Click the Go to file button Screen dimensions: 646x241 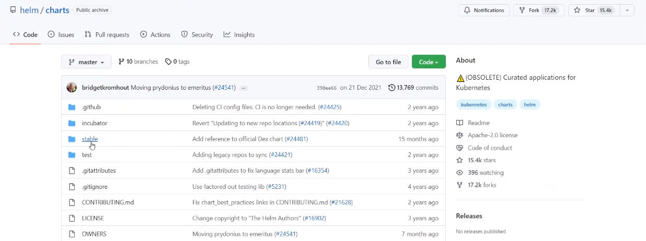pyautogui.click(x=388, y=62)
